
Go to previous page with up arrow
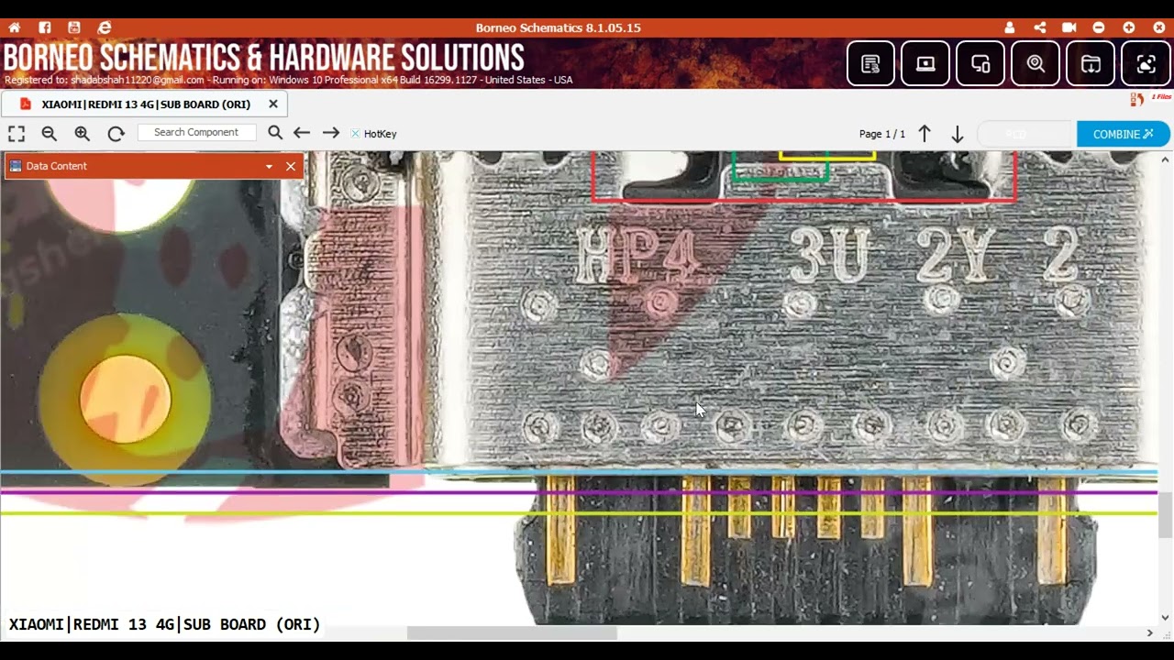tap(925, 134)
